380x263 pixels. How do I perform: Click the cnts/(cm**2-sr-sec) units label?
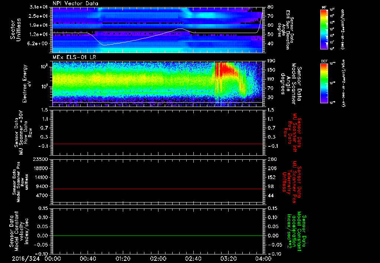pos(343,29)
